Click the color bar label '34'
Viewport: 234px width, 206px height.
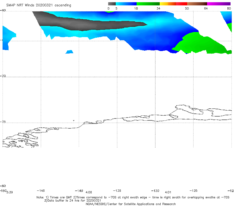click(x=158, y=8)
